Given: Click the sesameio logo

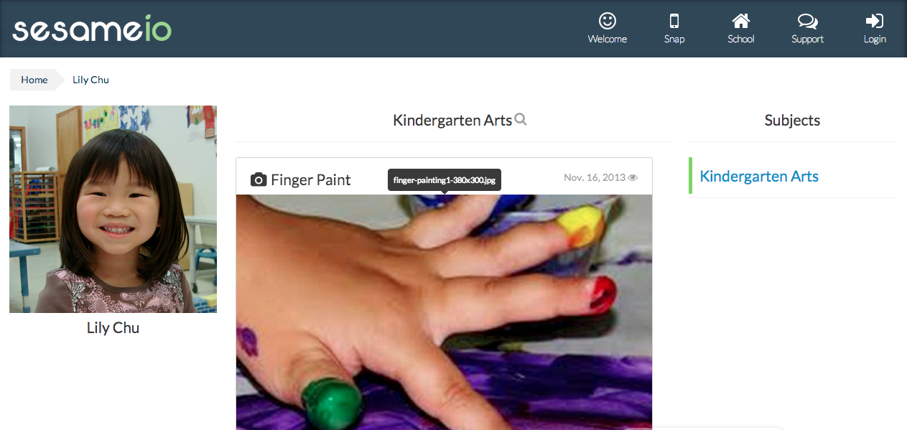Looking at the screenshot, I should pos(92,29).
